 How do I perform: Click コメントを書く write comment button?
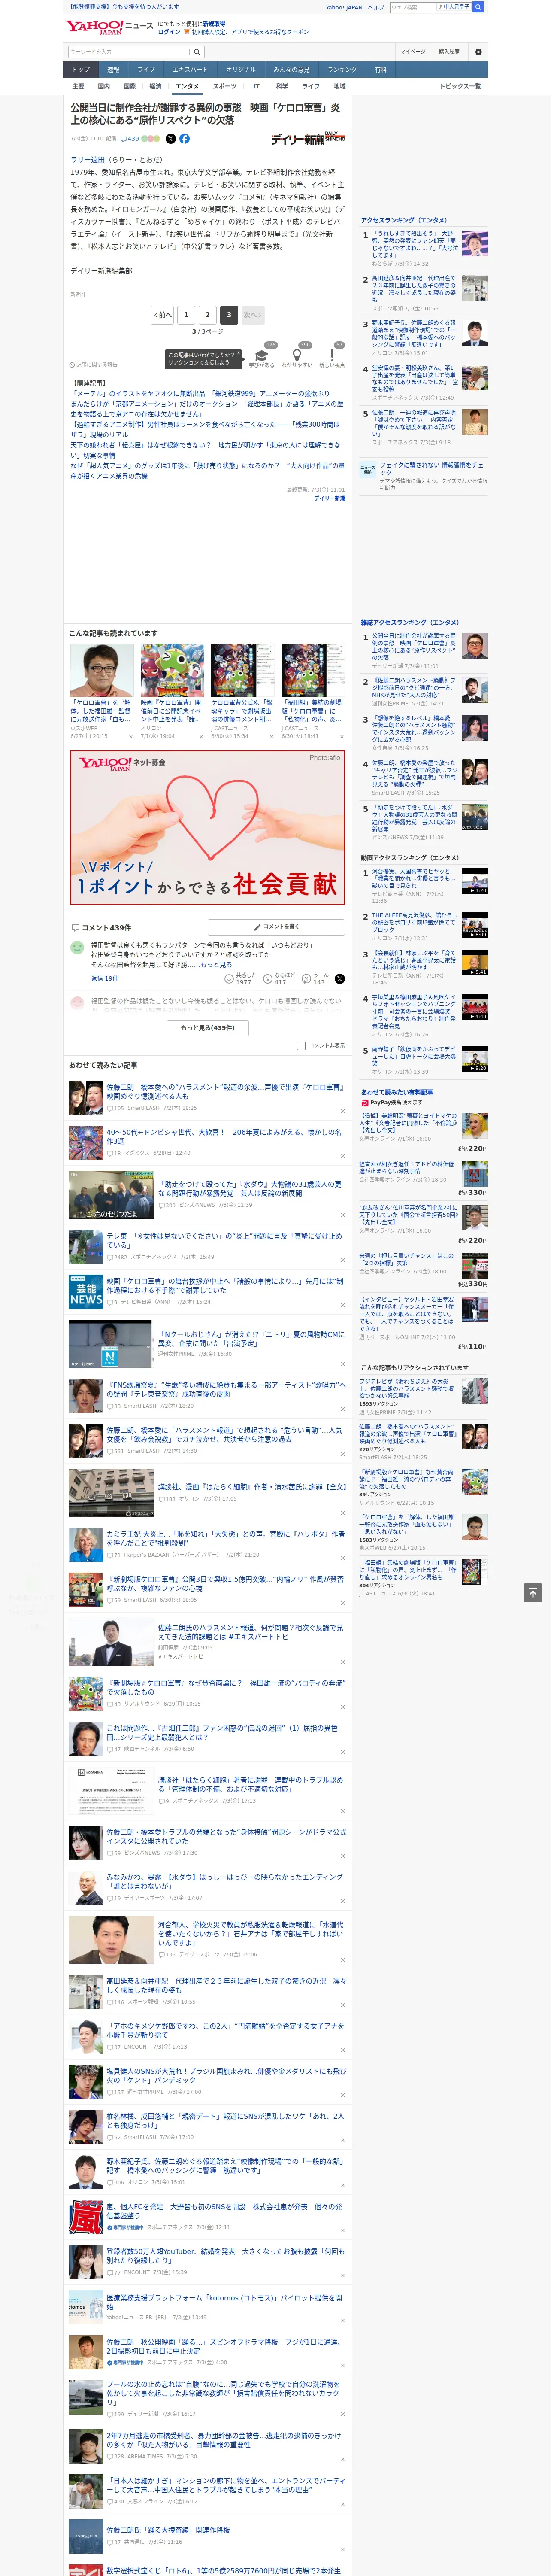point(276,927)
